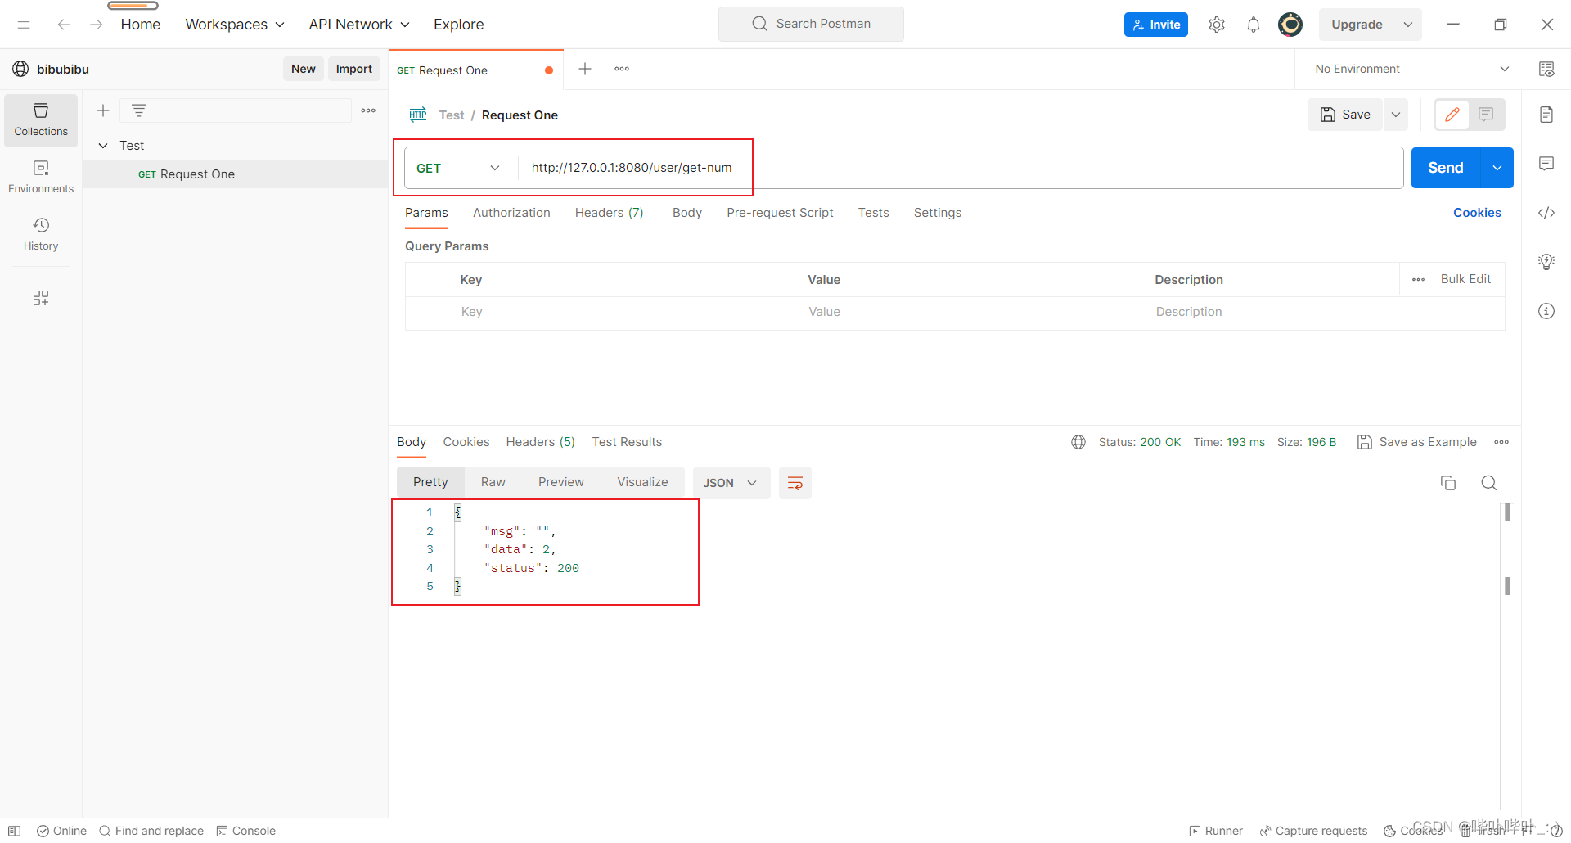Switch response view to Raw

(493, 482)
